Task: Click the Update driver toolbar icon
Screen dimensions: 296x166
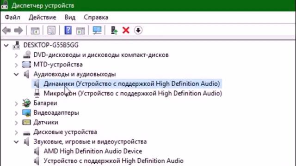Action: (114, 30)
